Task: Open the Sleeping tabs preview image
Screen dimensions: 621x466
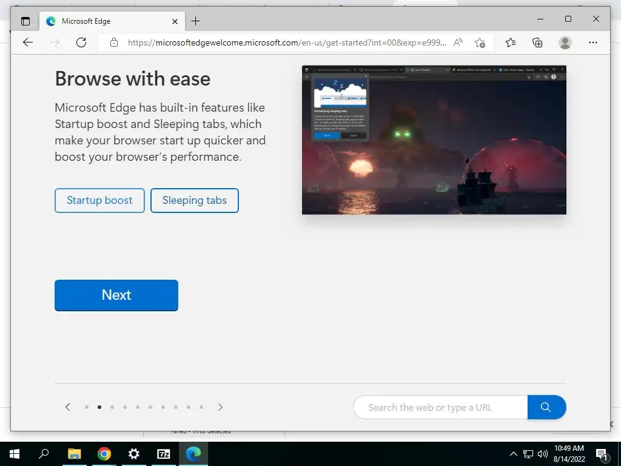Action: [x=434, y=140]
